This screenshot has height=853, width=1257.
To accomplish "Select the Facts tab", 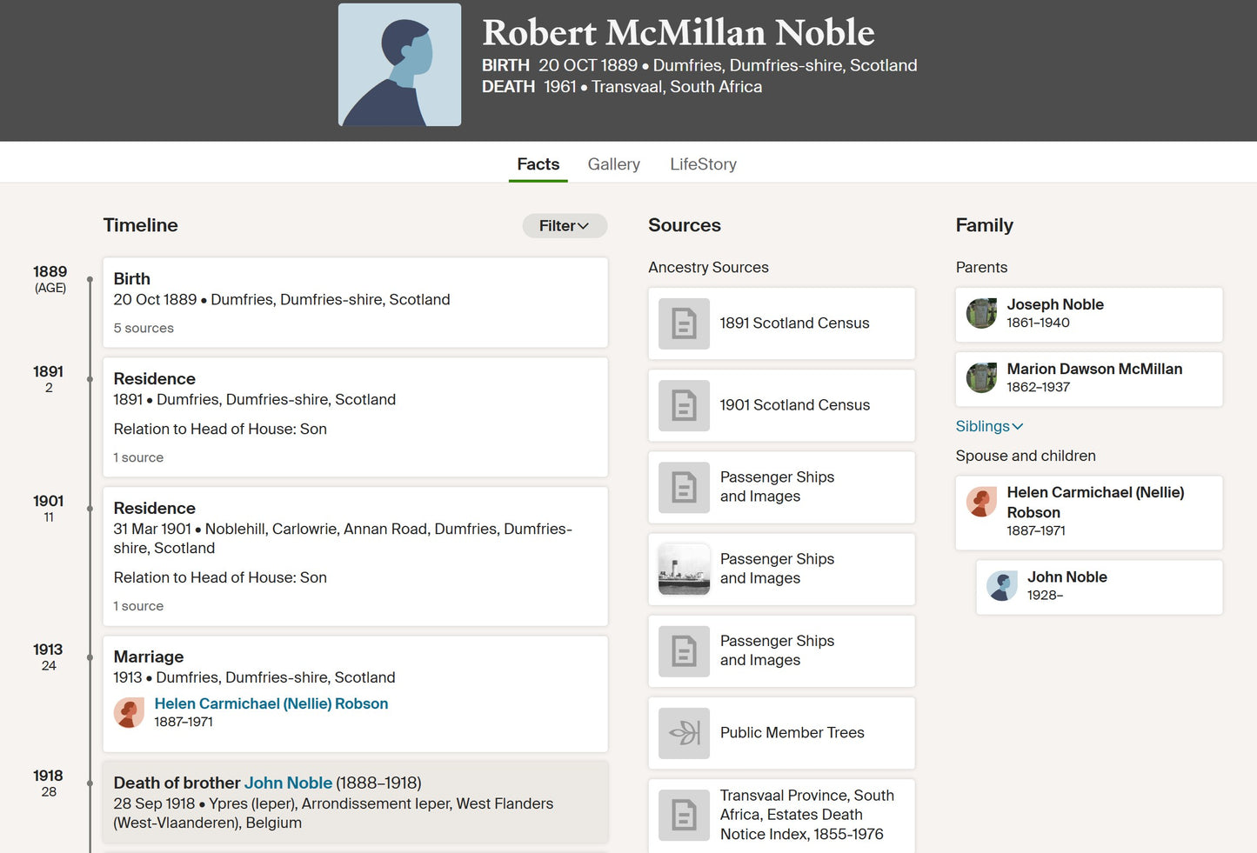I will pyautogui.click(x=538, y=164).
